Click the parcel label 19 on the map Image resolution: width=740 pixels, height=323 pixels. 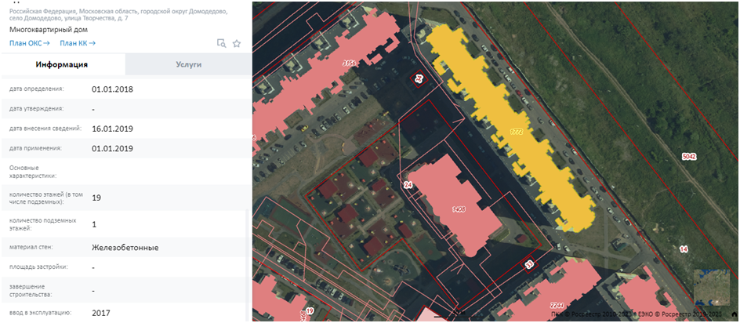click(309, 311)
